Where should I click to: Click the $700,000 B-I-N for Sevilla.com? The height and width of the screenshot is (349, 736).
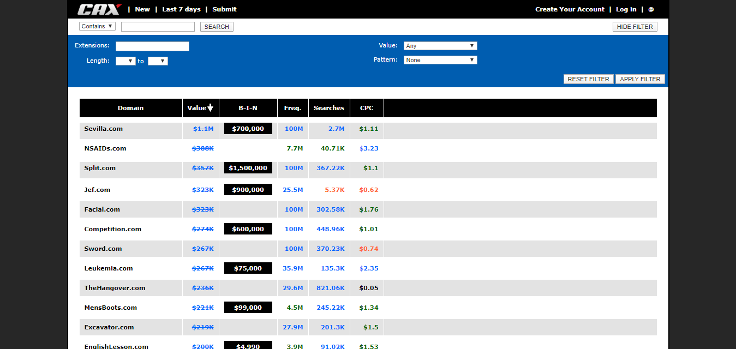[x=248, y=129]
